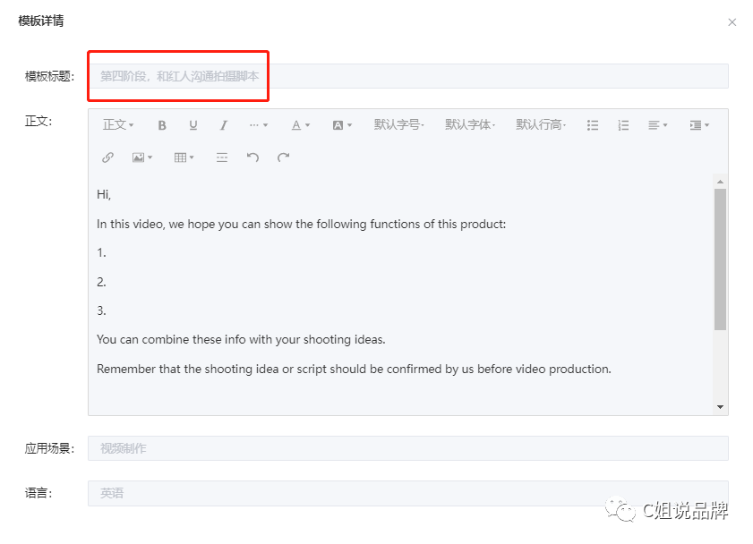This screenshot has width=753, height=544.
Task: Open the text alignment dropdown
Action: point(657,125)
